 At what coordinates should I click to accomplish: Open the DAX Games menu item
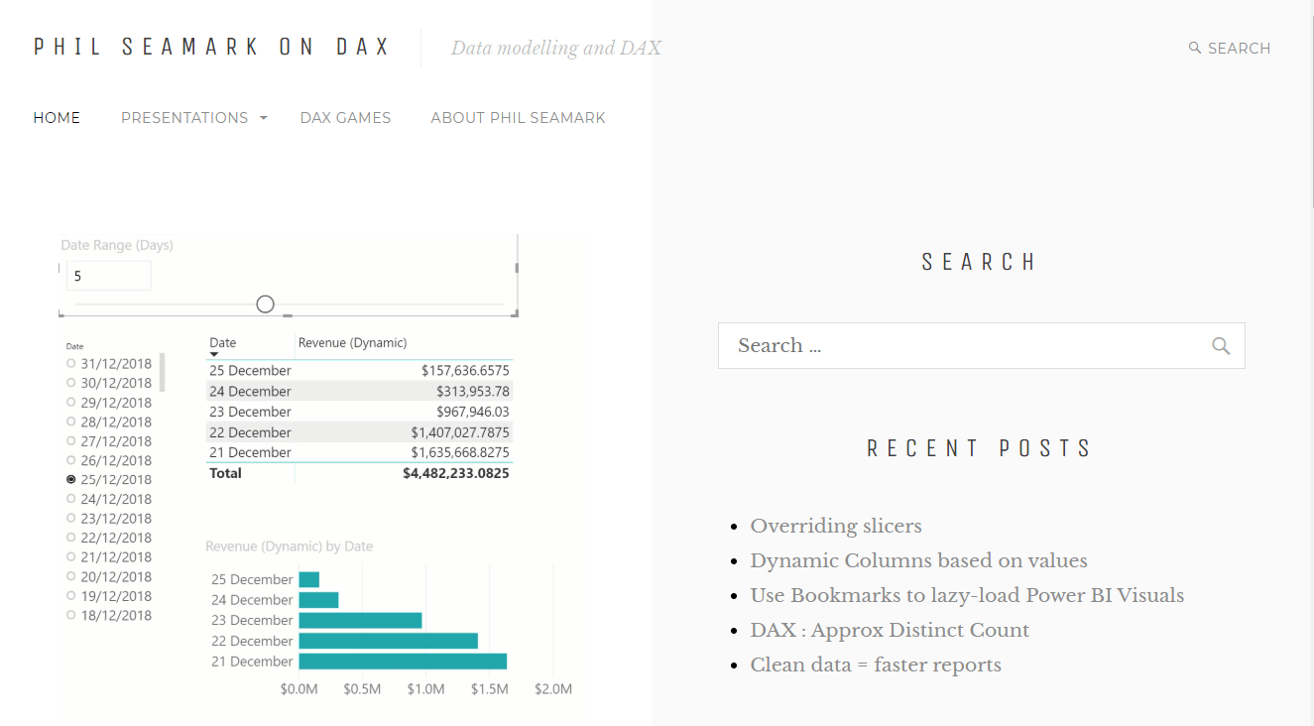[x=345, y=118]
